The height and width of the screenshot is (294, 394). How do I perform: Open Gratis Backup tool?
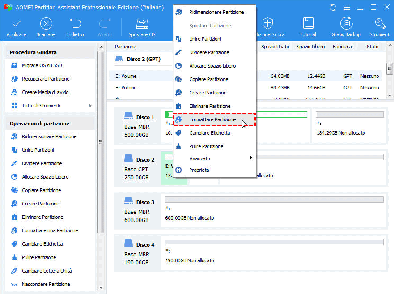(346, 27)
